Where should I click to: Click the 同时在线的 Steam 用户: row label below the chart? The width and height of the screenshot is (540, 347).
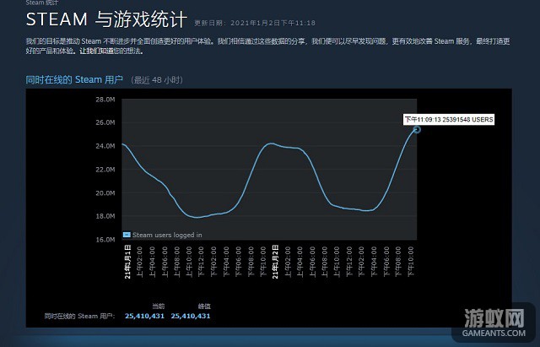(79, 316)
